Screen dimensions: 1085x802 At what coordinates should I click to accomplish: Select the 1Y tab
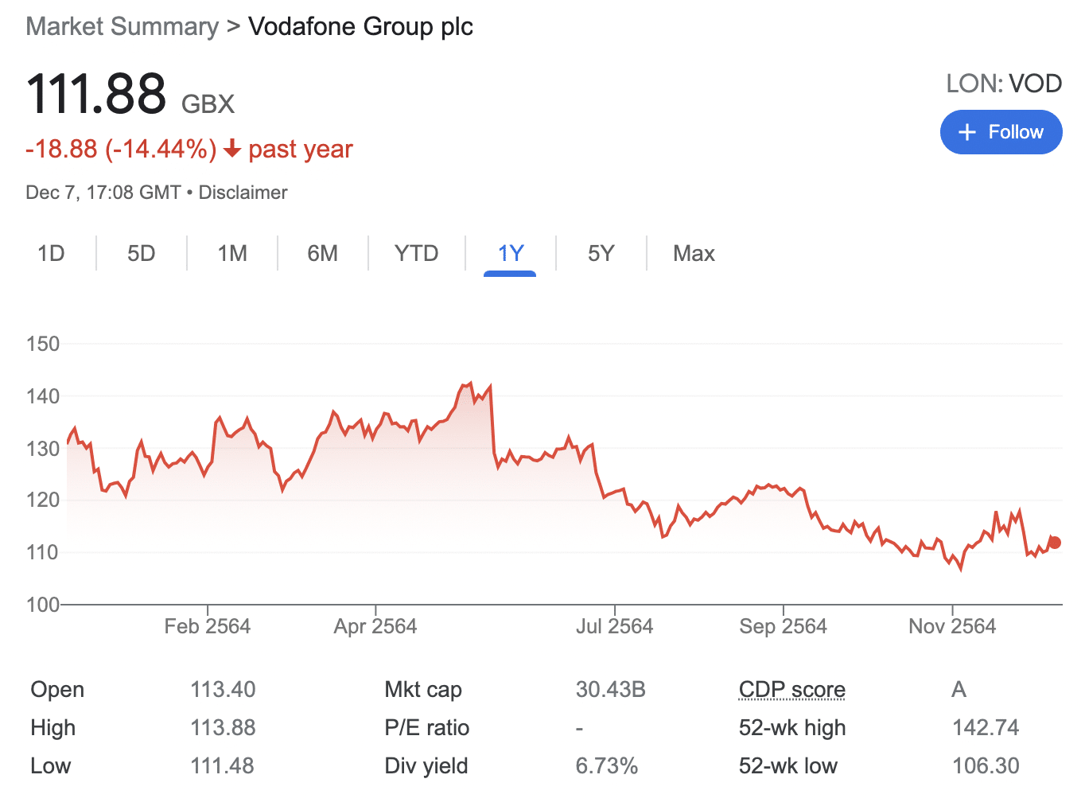pos(510,253)
